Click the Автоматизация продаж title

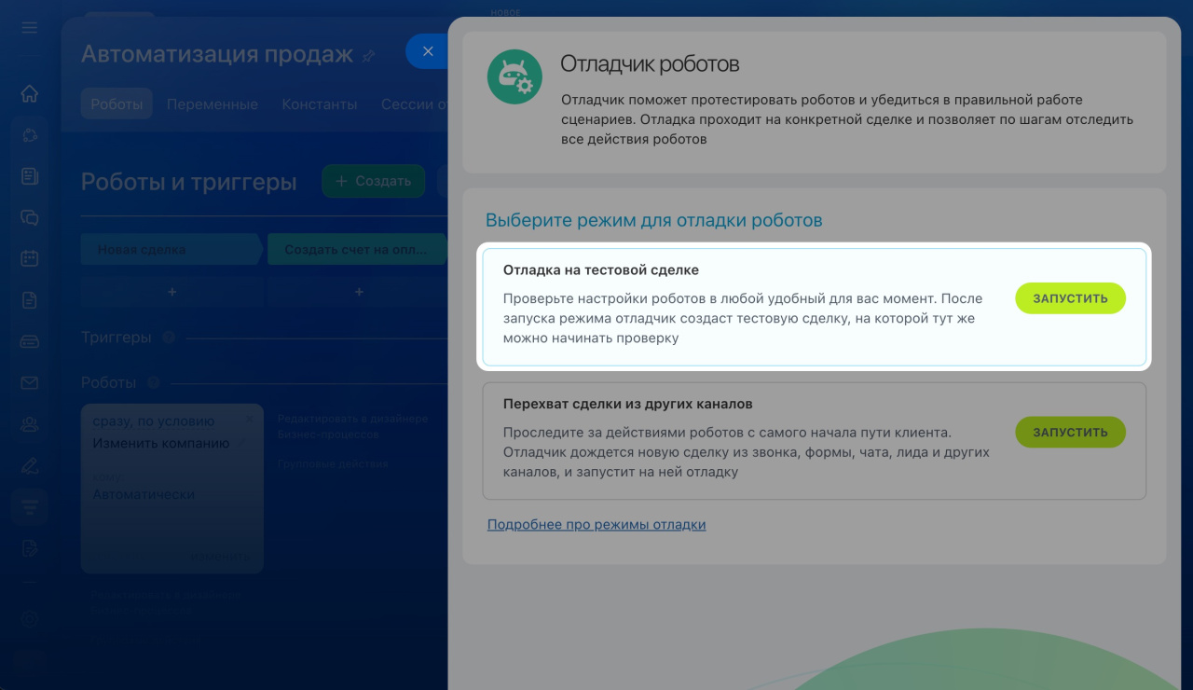click(x=217, y=54)
